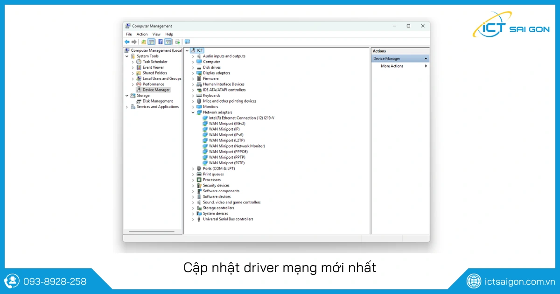This screenshot has width=560, height=294.
Task: Select the System devices label
Action: [x=216, y=213]
